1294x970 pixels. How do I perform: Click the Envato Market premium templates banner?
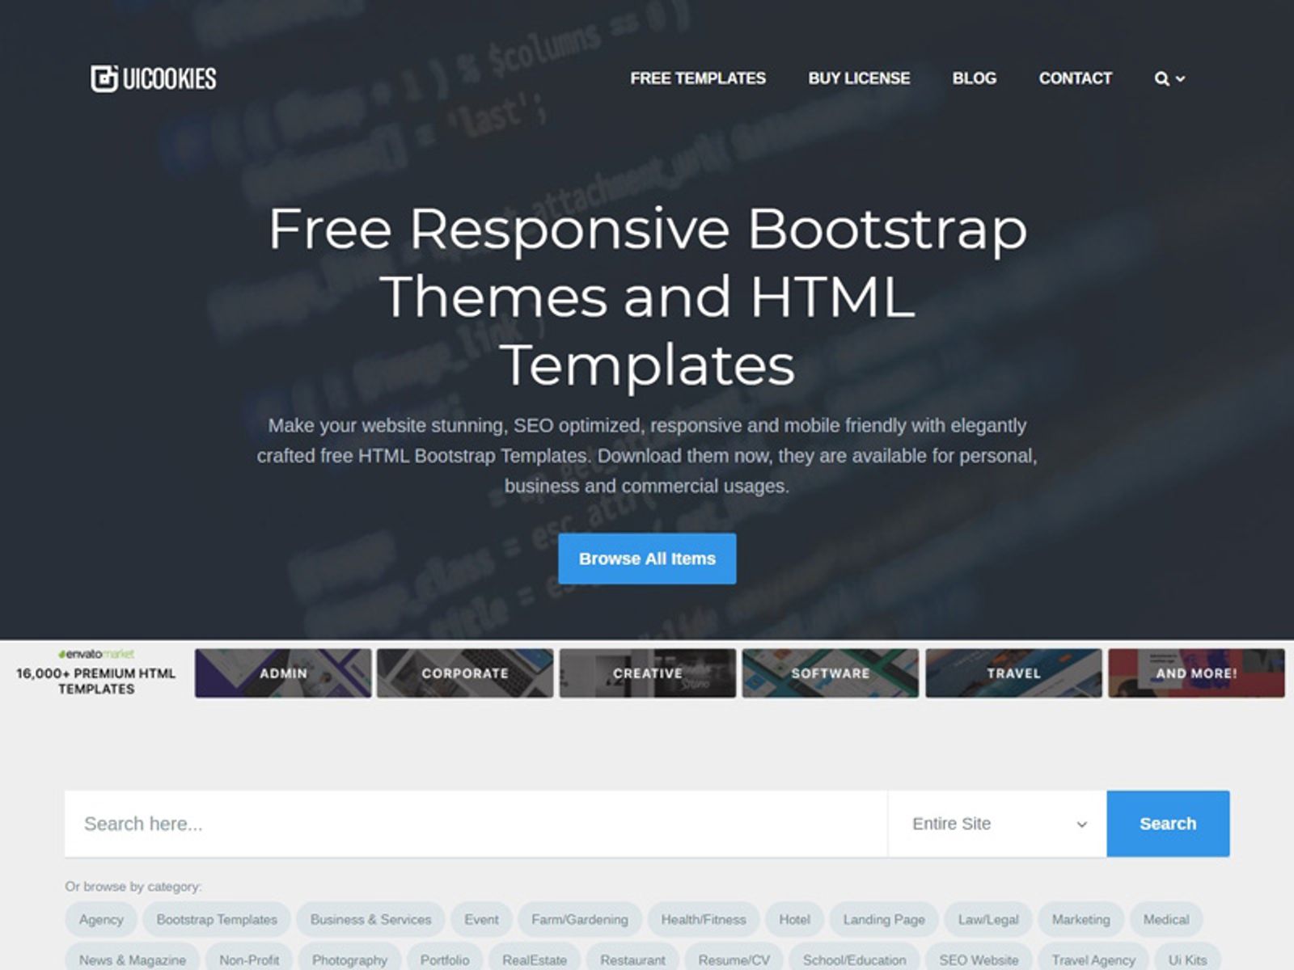pos(96,673)
